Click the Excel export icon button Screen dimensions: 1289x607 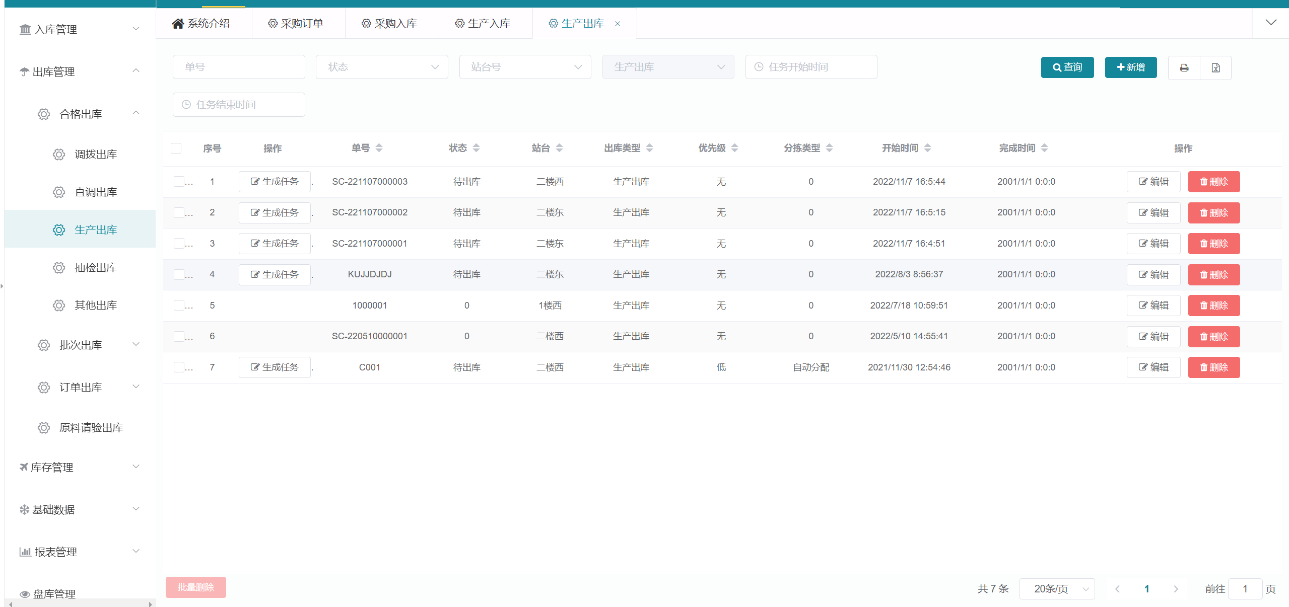(x=1215, y=68)
